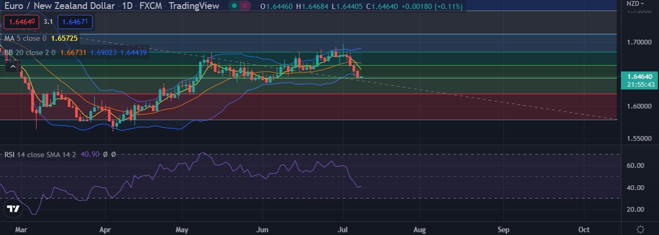Viewport: 659px width, 235px height.
Task: Open the NZD currency dropdown
Action: pos(635,4)
